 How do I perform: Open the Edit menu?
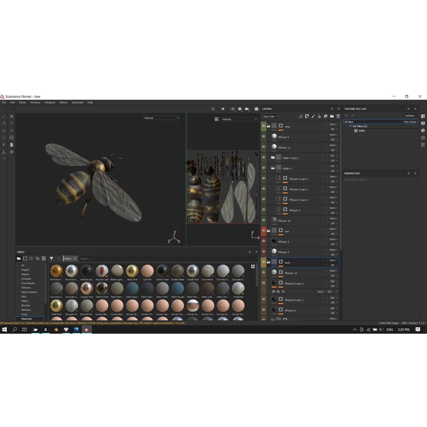(13, 102)
